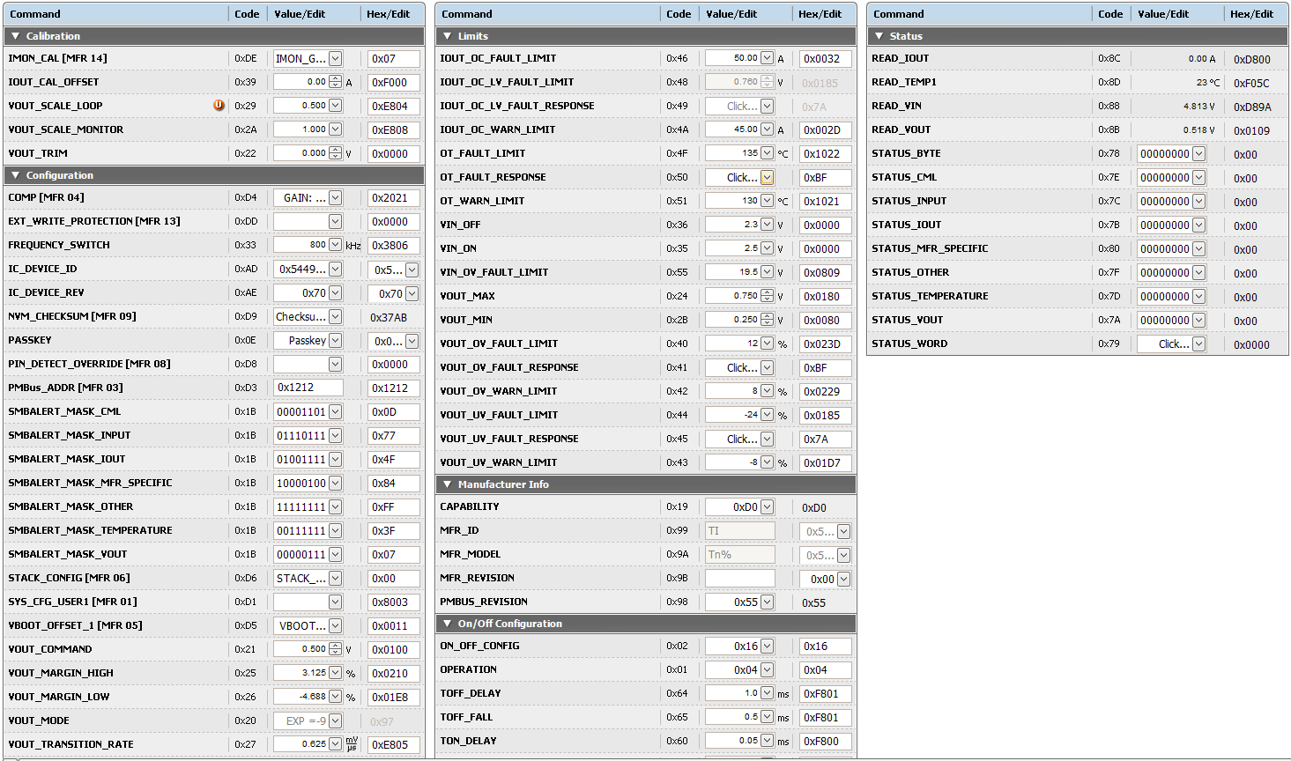The width and height of the screenshot is (1291, 761).
Task: Collapse the Manufacturer Info section
Action: point(447,484)
